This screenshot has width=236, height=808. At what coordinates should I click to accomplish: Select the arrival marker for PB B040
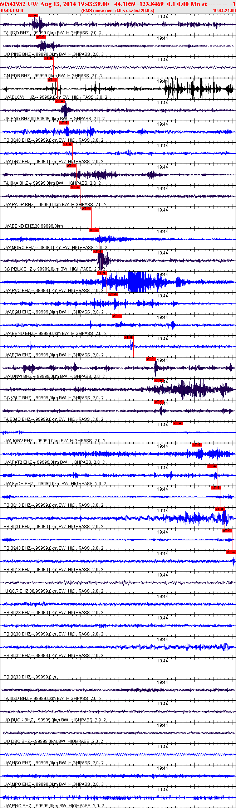64,123
